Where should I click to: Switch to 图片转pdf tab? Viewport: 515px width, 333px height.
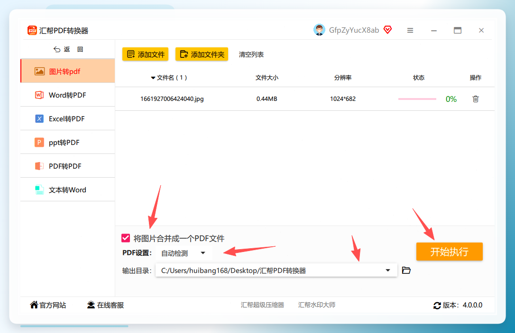[68, 71]
